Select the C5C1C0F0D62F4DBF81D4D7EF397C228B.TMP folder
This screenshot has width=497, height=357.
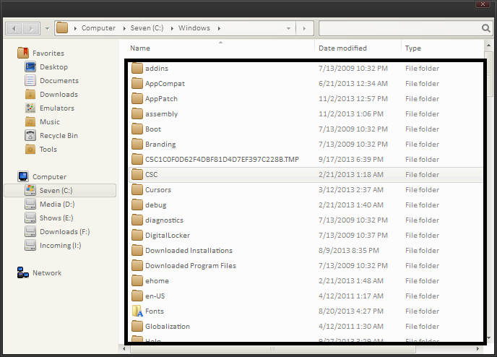[222, 160]
